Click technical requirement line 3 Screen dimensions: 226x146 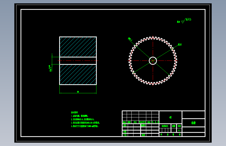click(85, 123)
